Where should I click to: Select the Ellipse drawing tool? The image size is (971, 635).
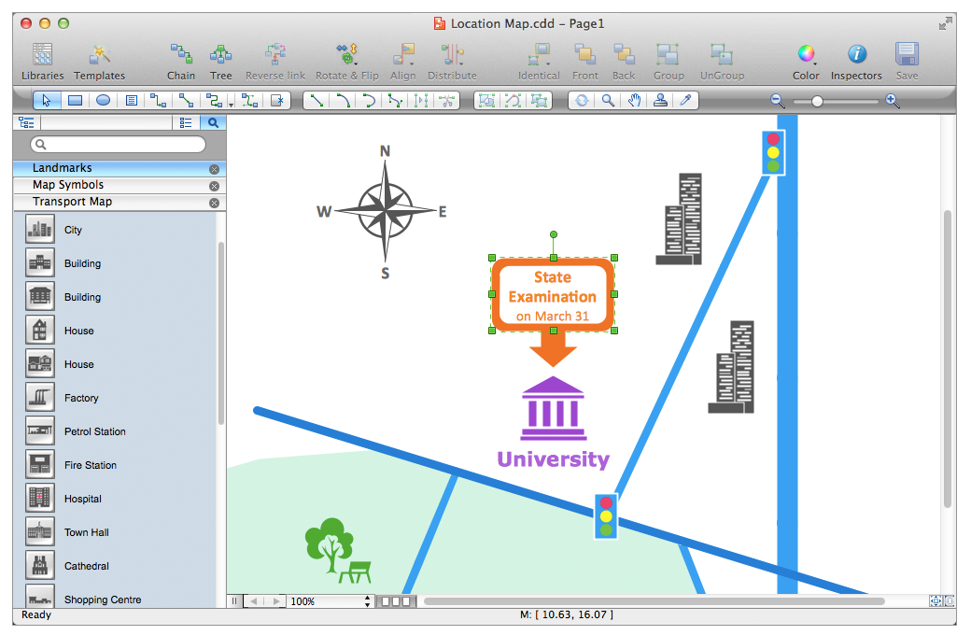click(104, 101)
